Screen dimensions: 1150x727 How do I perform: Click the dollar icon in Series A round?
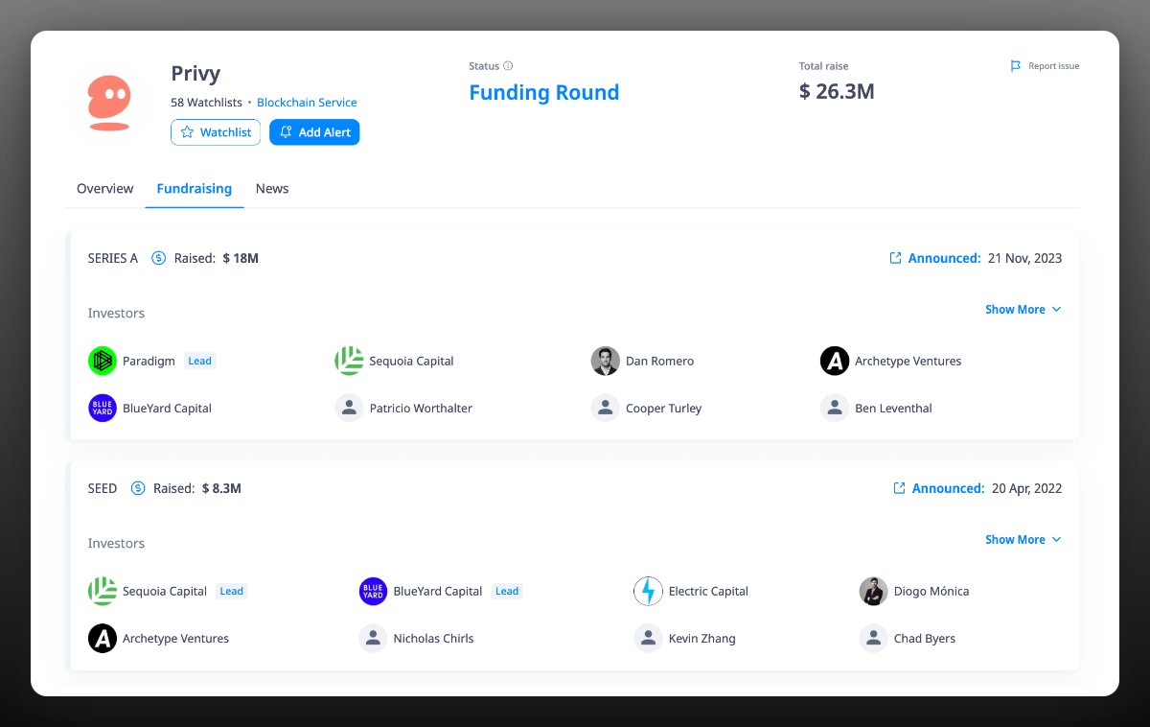coord(159,258)
